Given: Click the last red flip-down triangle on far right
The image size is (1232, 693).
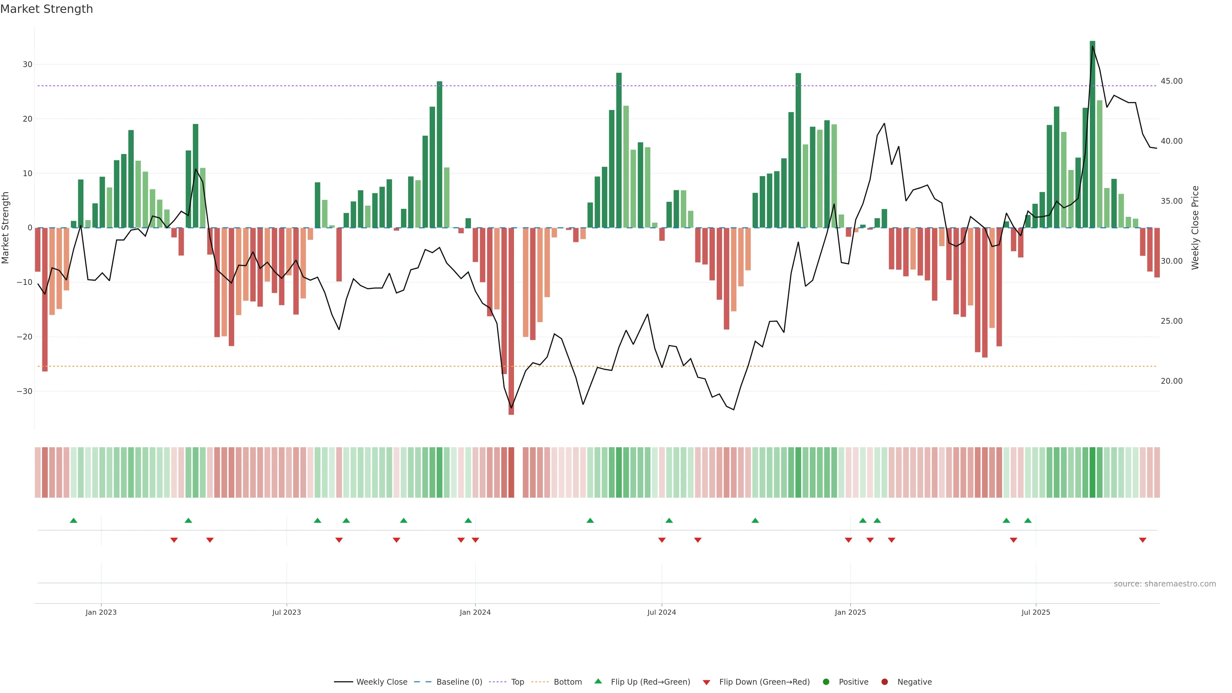Looking at the screenshot, I should [1142, 540].
